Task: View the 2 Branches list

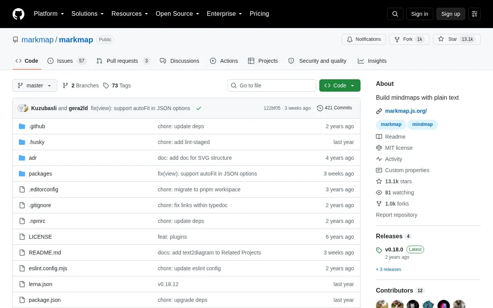Action: coord(80,85)
